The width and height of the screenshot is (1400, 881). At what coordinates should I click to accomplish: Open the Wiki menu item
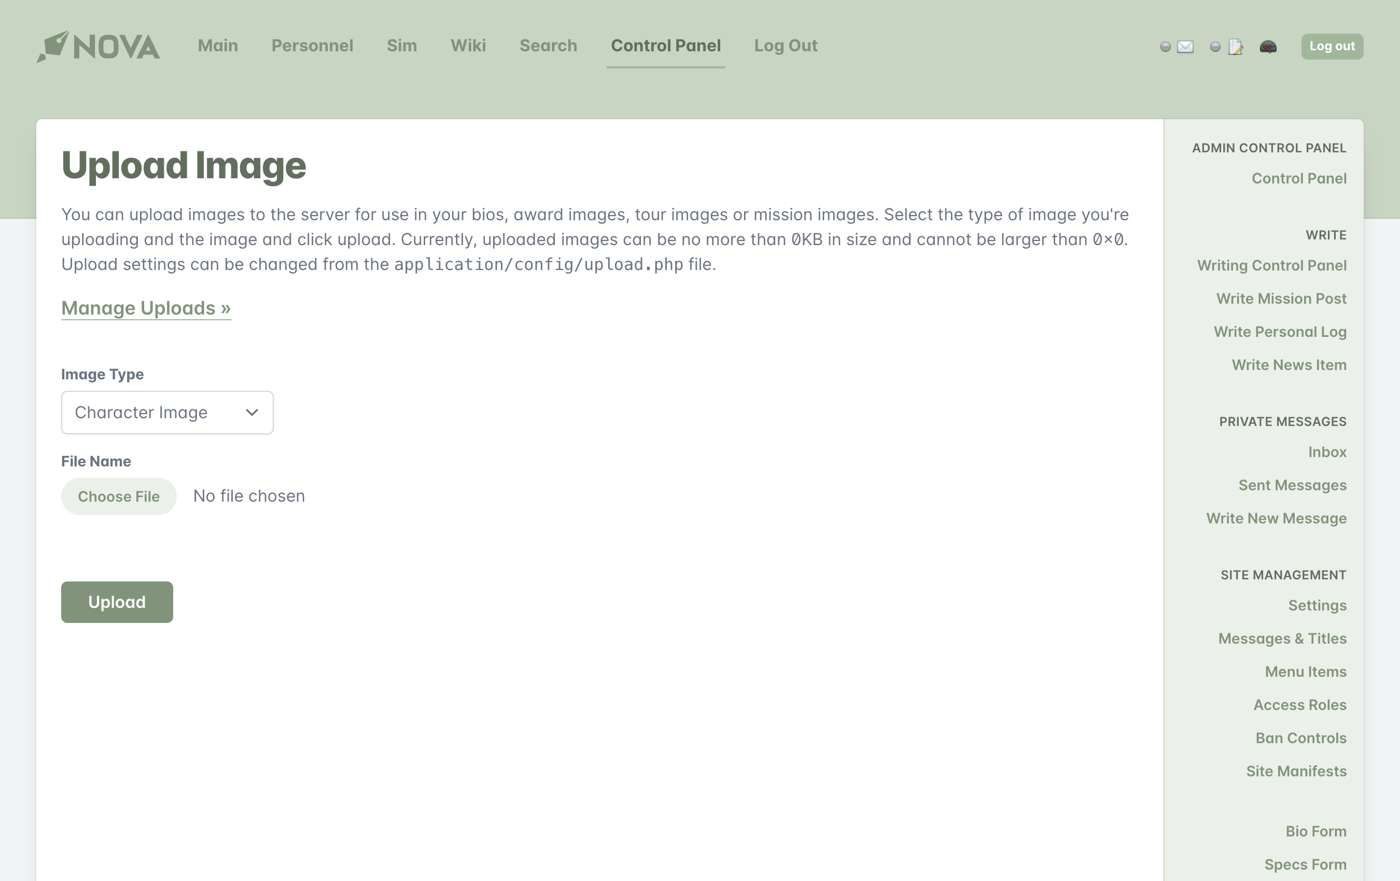pyautogui.click(x=467, y=45)
